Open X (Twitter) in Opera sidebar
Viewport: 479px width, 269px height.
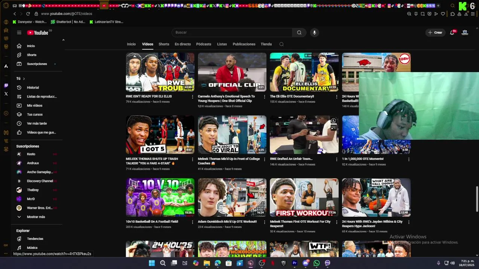pos(6,94)
